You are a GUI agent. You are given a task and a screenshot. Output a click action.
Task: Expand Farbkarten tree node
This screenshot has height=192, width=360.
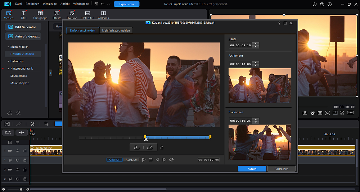coord(8,61)
